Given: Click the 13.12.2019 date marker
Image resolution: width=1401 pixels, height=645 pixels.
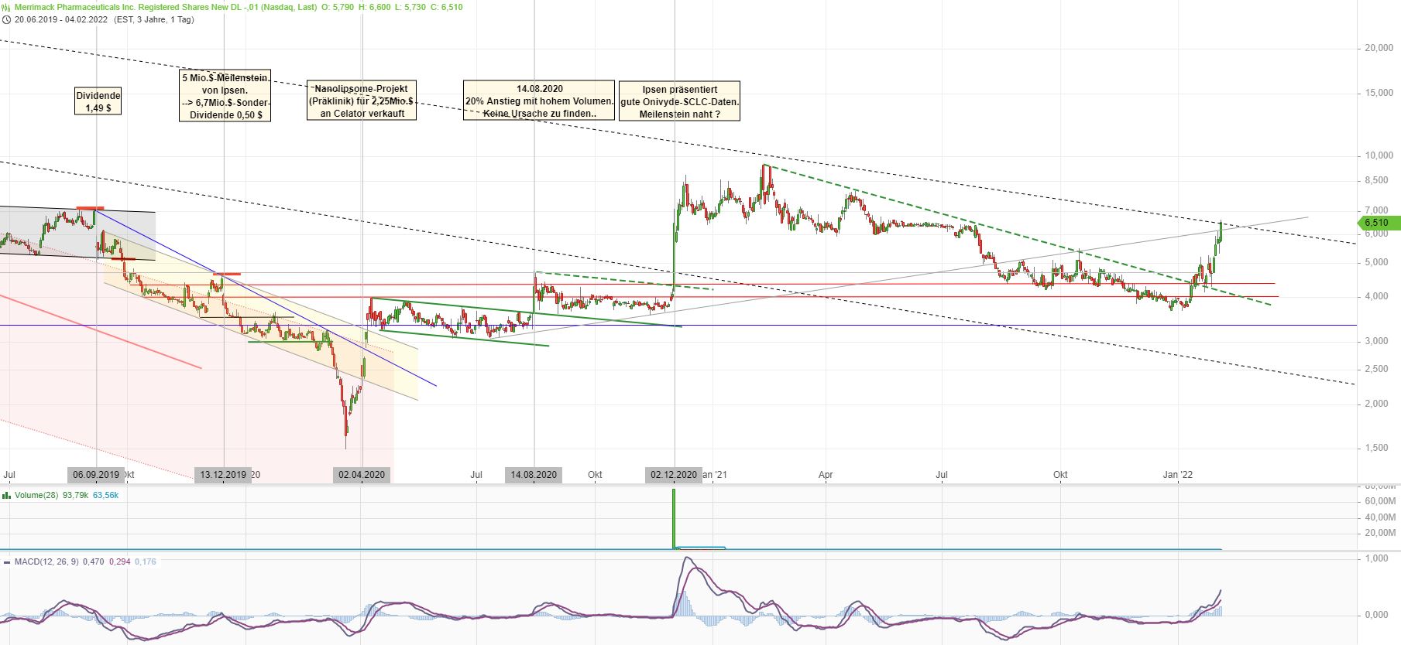Looking at the screenshot, I should [223, 475].
